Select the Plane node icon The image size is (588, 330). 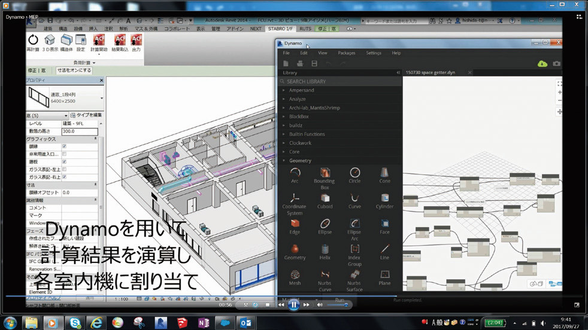point(384,274)
